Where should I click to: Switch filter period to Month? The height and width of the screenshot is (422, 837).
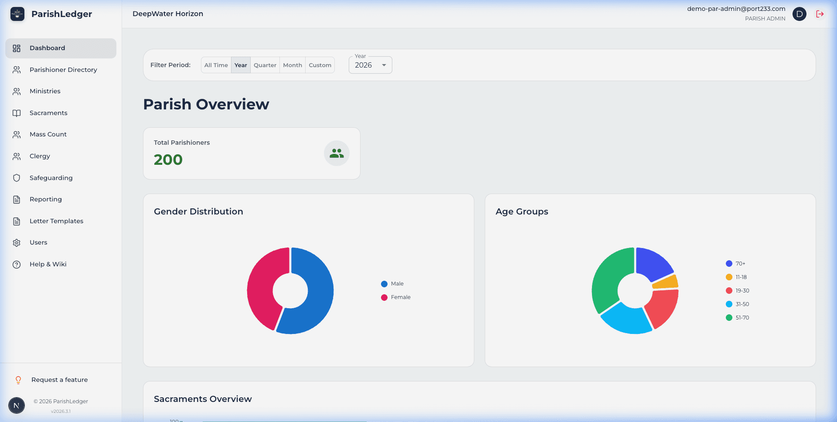coord(292,65)
